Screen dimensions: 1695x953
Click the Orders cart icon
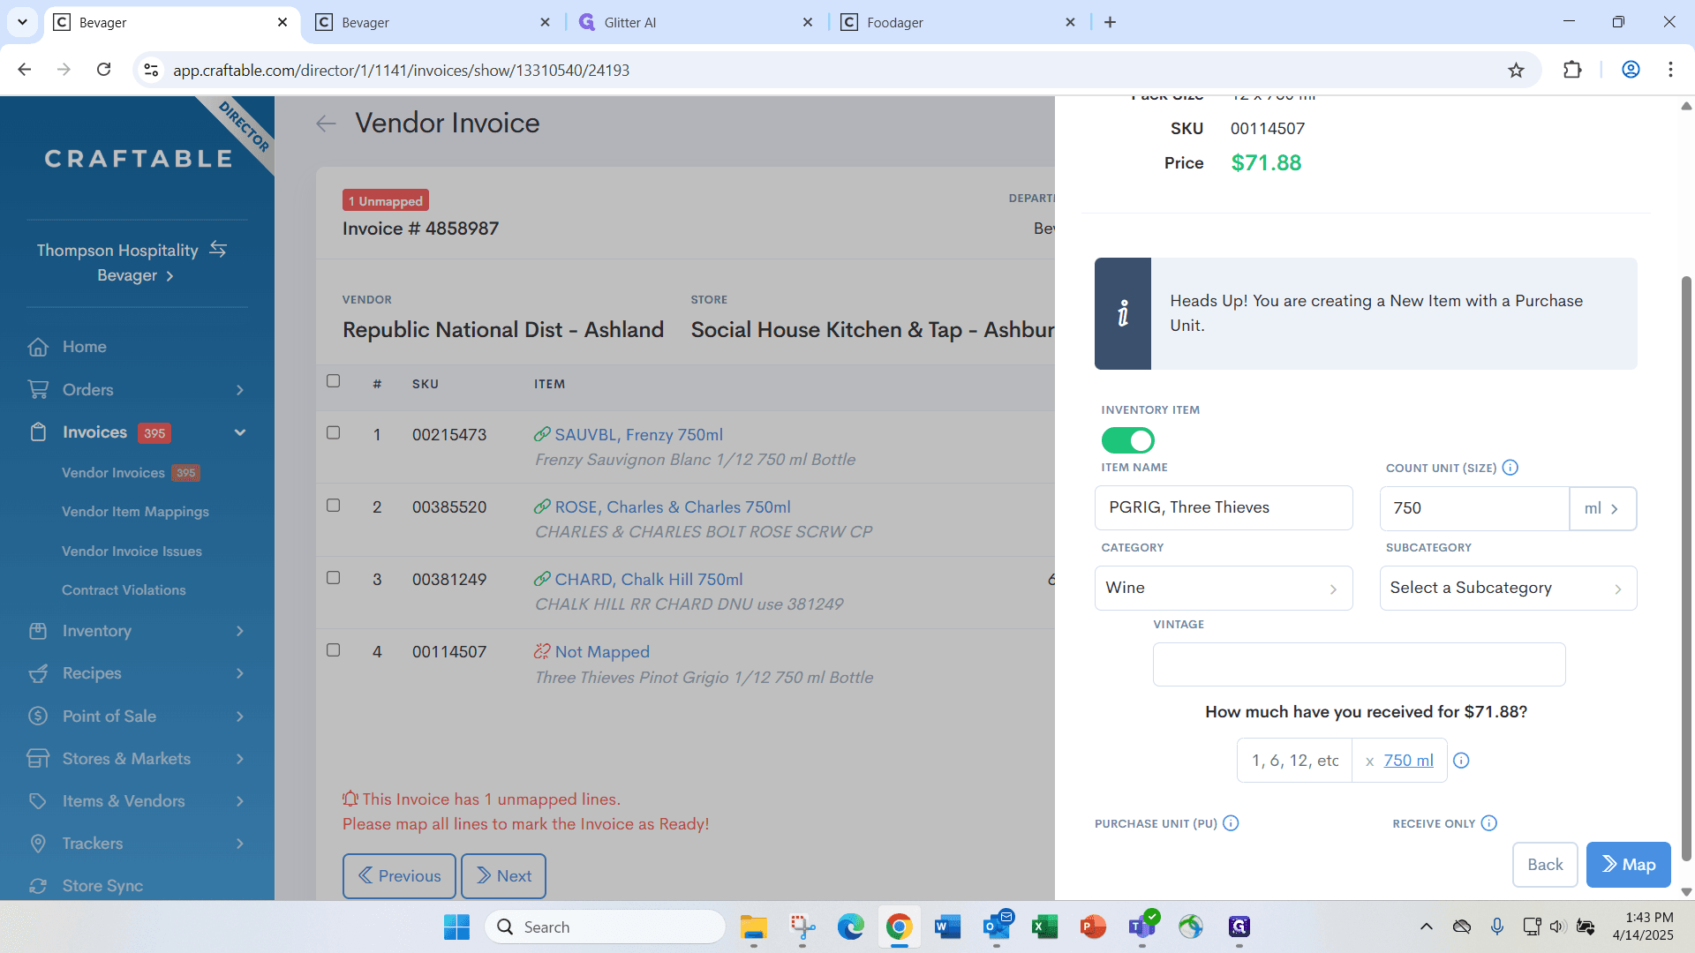click(x=38, y=389)
